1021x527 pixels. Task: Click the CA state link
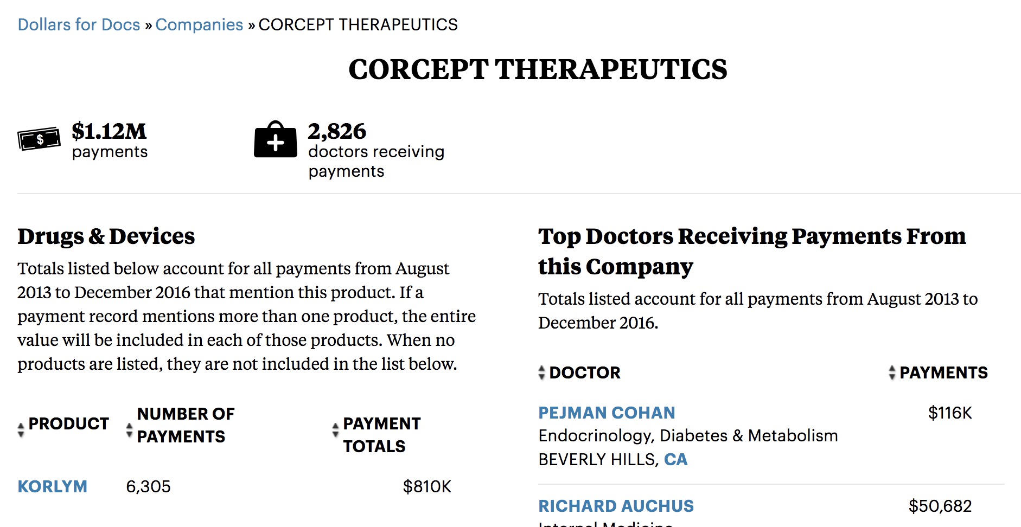676,459
